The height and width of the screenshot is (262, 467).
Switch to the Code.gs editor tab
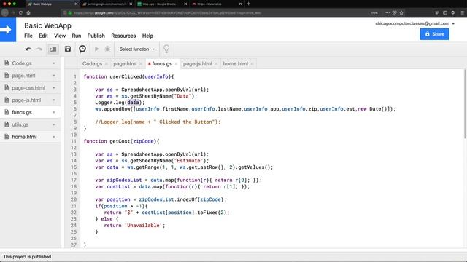[x=92, y=63]
